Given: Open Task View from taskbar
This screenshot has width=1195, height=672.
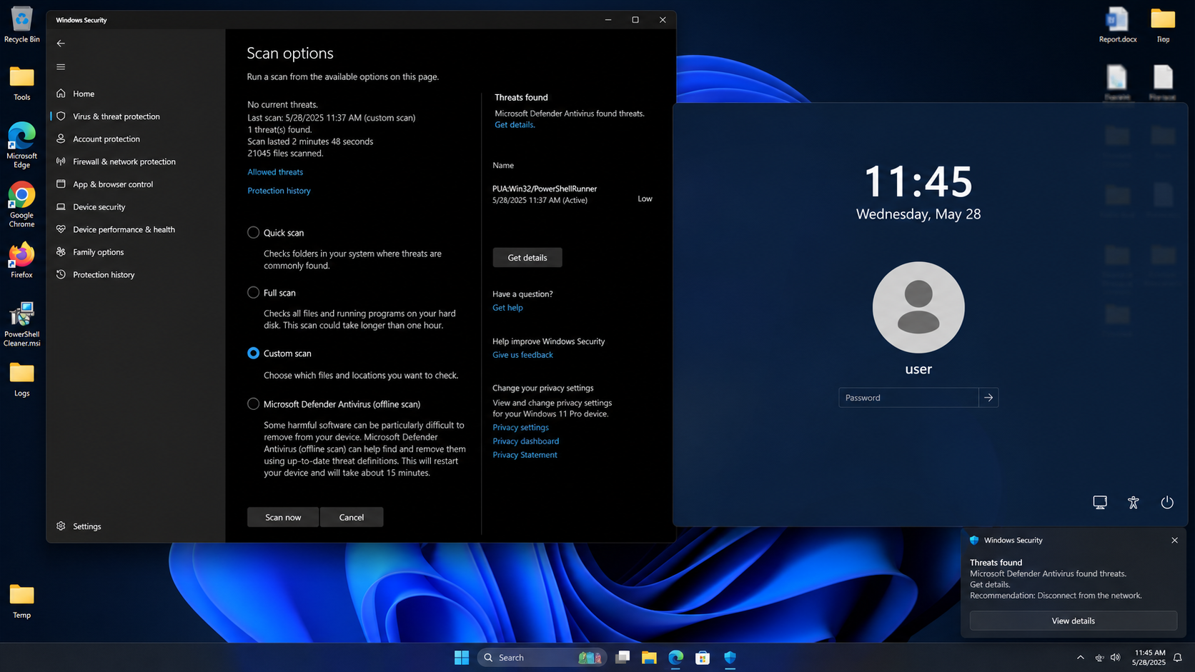Looking at the screenshot, I should [623, 658].
